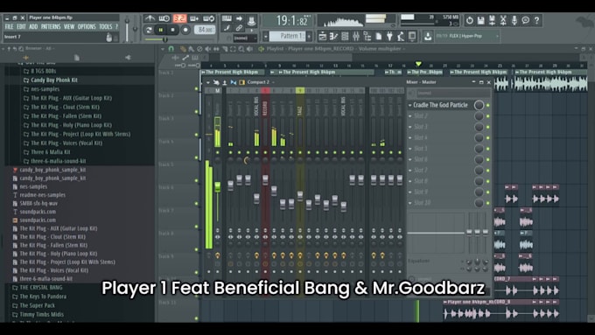The image size is (595, 335).
Task: Click the link/multilink controllers icon
Action: click(239, 28)
